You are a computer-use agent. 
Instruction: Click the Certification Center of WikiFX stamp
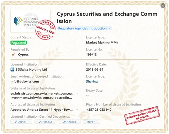(x=142, y=116)
